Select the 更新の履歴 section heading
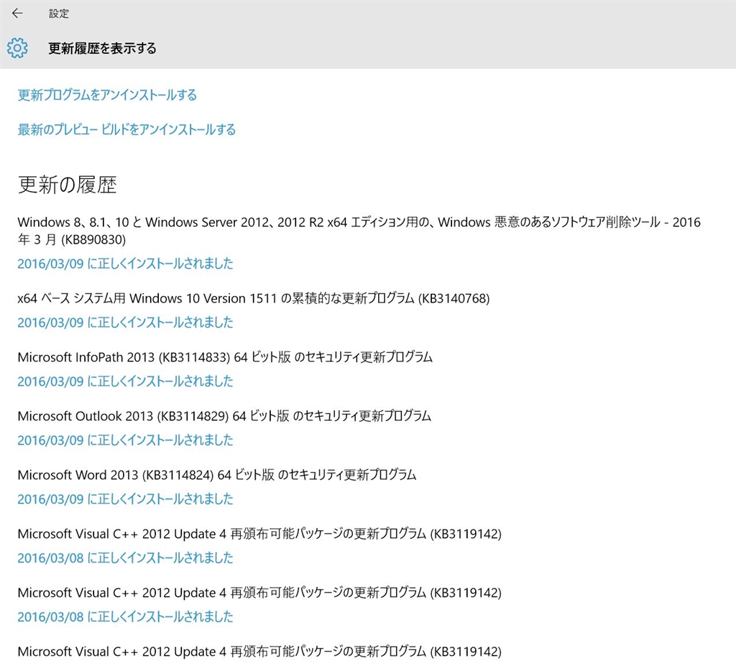This screenshot has height=666, width=736. [x=67, y=185]
